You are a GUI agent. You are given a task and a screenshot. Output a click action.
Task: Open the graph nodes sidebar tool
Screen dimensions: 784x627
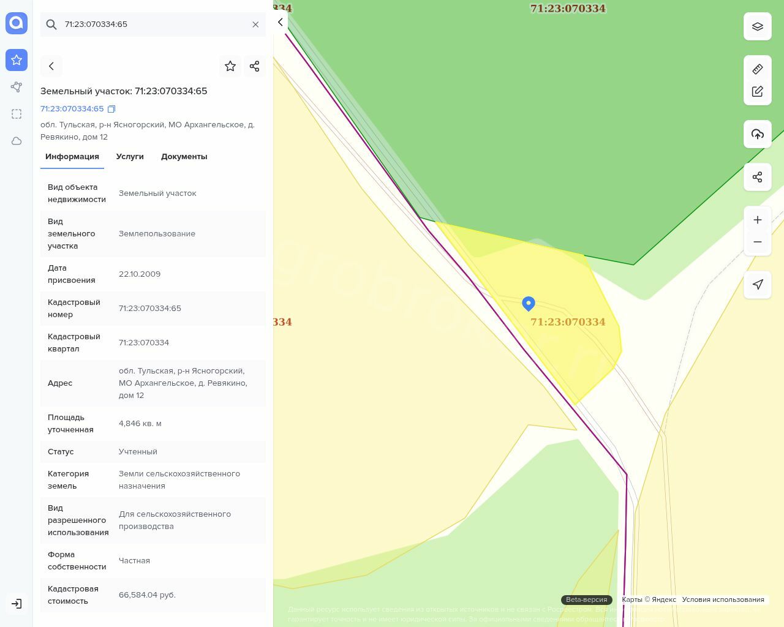click(x=17, y=87)
